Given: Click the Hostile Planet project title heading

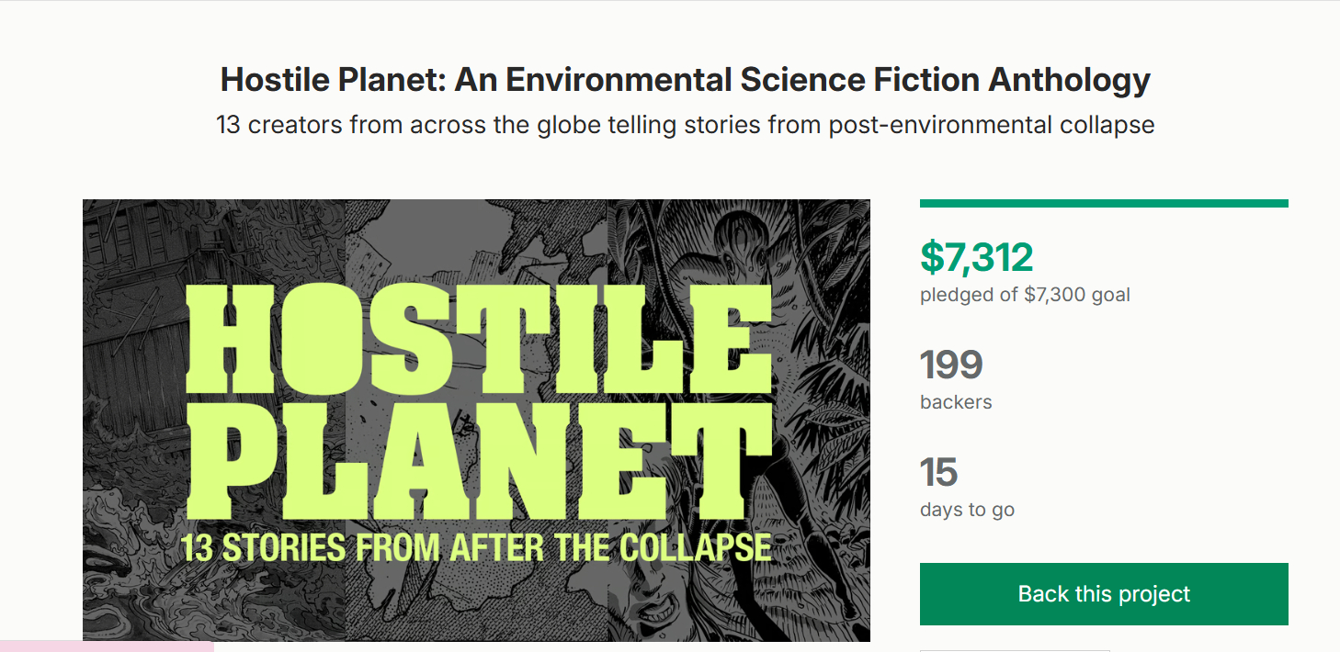Looking at the screenshot, I should 685,80.
